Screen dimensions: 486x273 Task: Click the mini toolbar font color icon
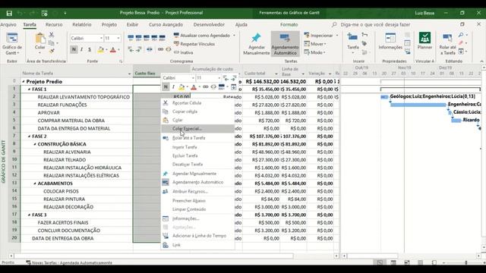[194, 87]
